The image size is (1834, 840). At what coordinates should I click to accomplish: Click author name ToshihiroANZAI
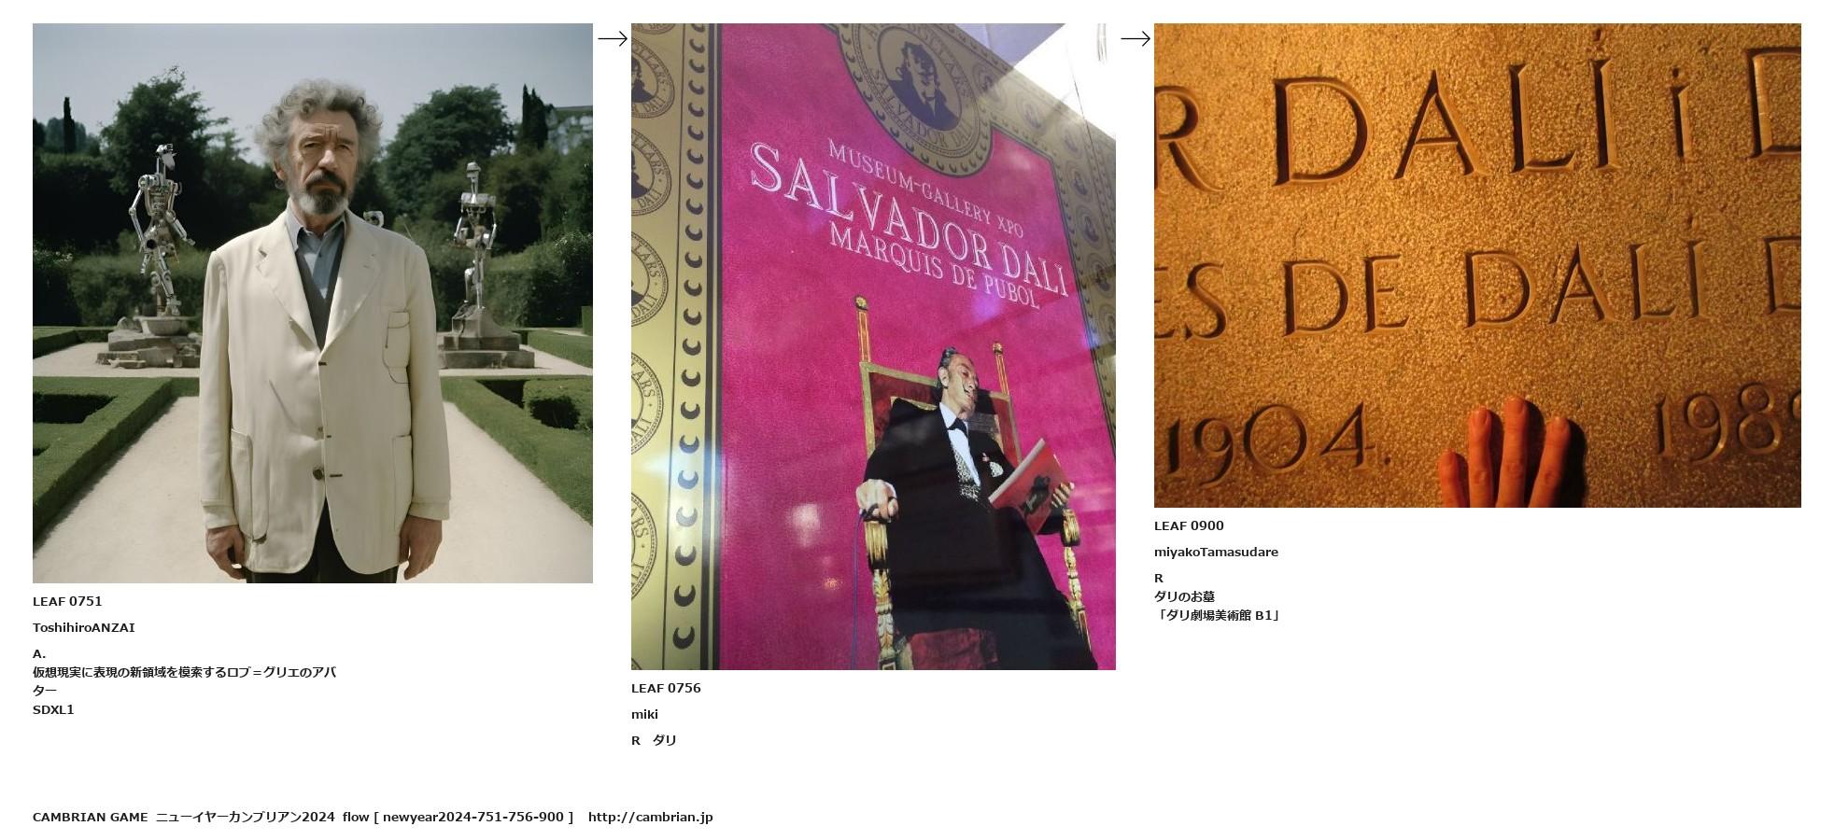click(x=84, y=627)
